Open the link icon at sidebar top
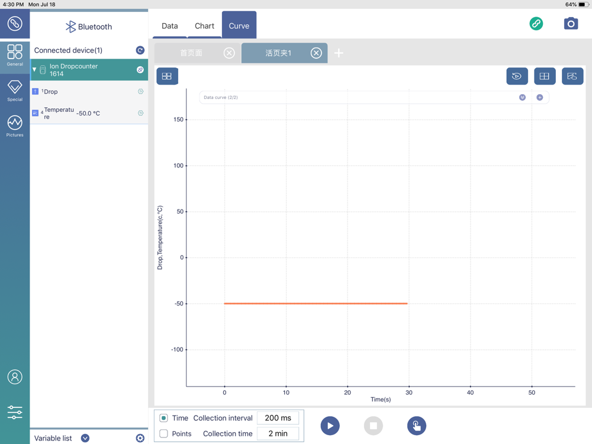The image size is (592, 444). (15, 24)
